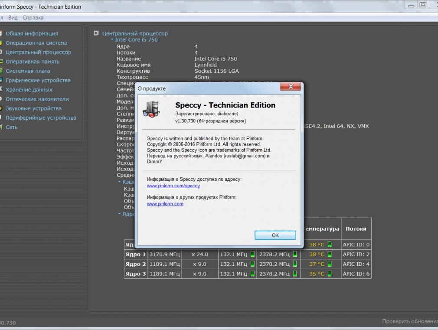438x330 pixels.
Task: Click green indicator next to Ядро 2 2378.2 МГц
Action: [x=295, y=264]
